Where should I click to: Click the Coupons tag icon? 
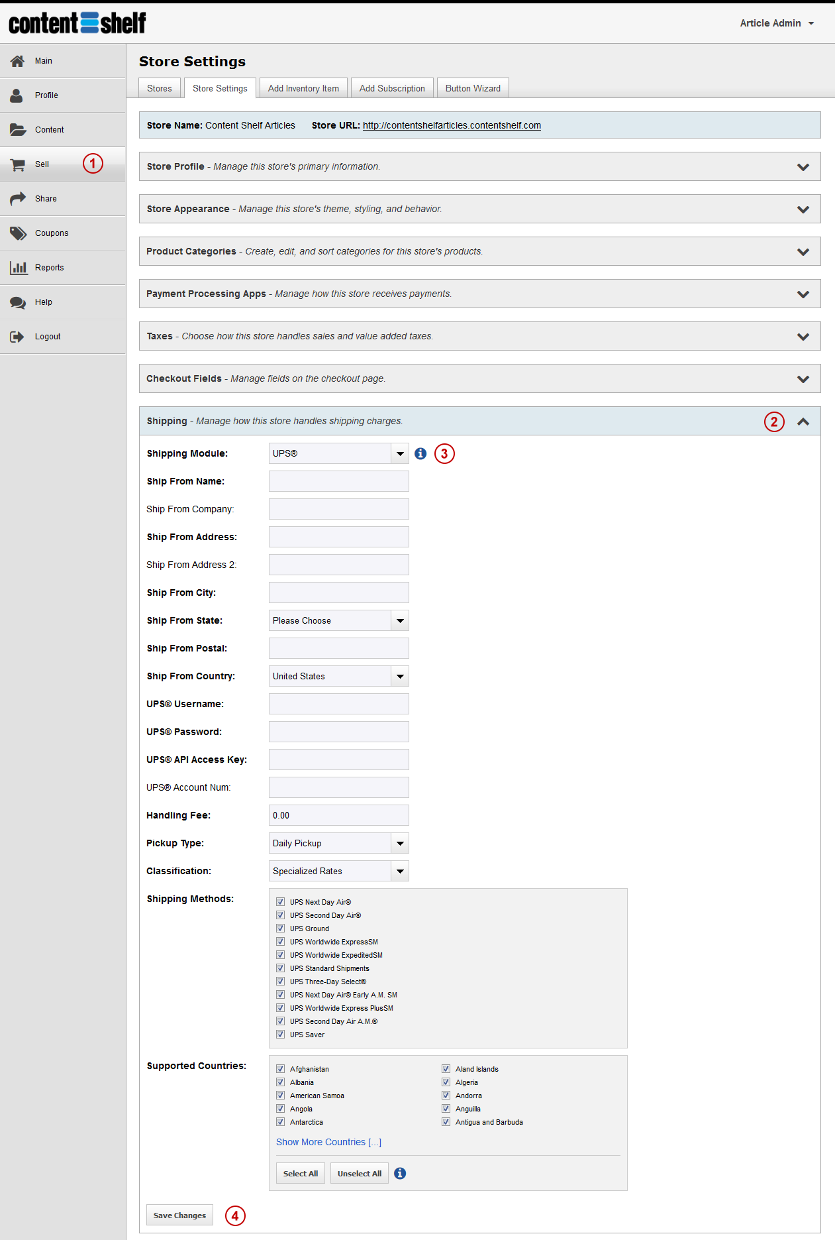point(18,233)
